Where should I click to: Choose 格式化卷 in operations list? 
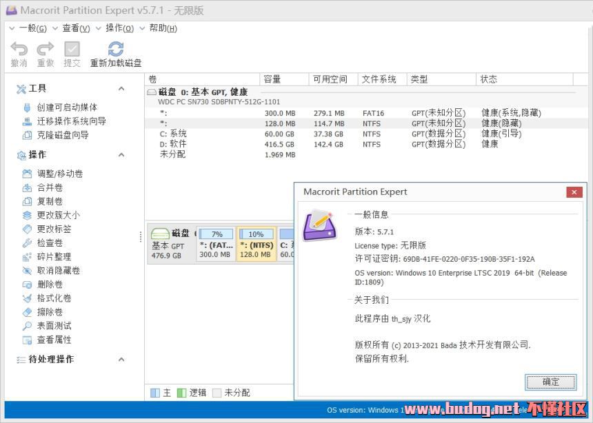[x=54, y=298]
